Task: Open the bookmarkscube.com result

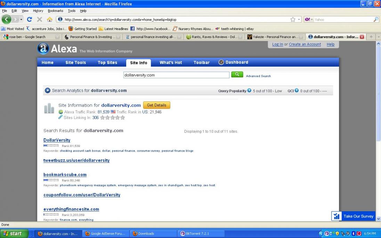Action: coord(65,175)
